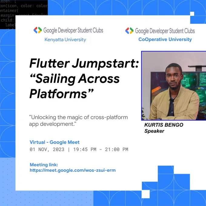Click the '01 NOV, 2023' date and time line
Image resolution: width=206 pixels, height=206 pixels.
click(79, 150)
